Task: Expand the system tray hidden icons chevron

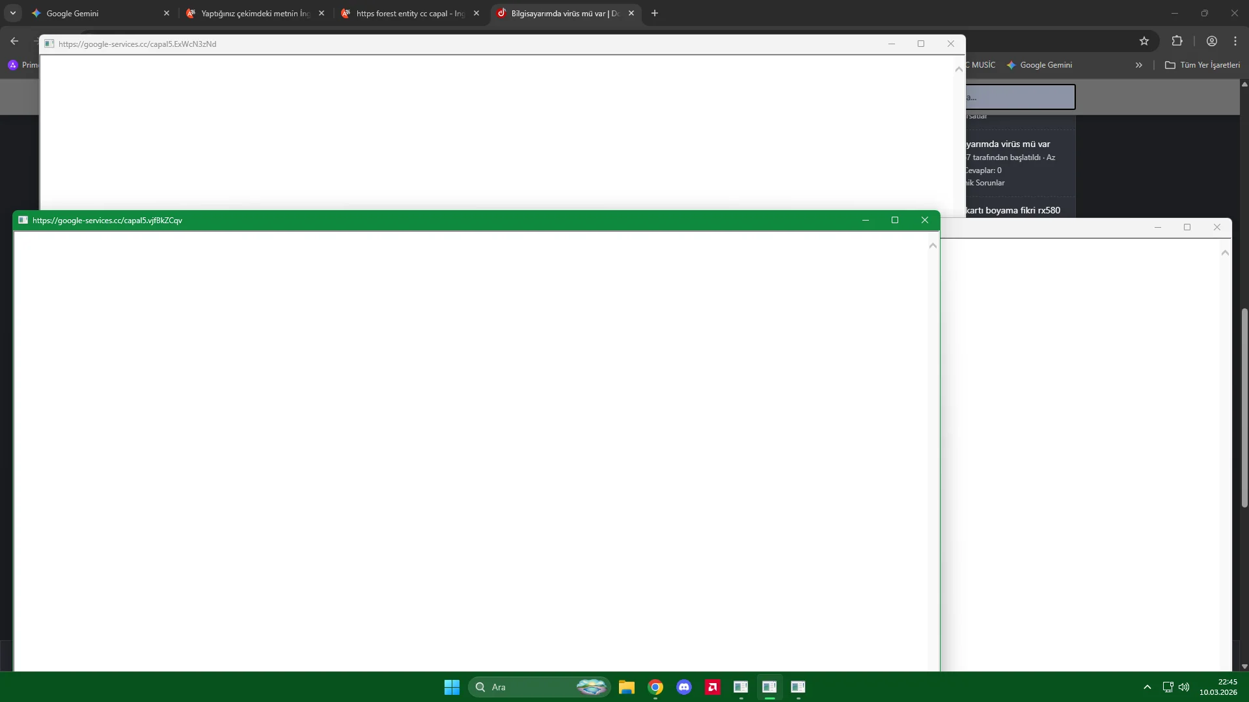Action: (1147, 687)
